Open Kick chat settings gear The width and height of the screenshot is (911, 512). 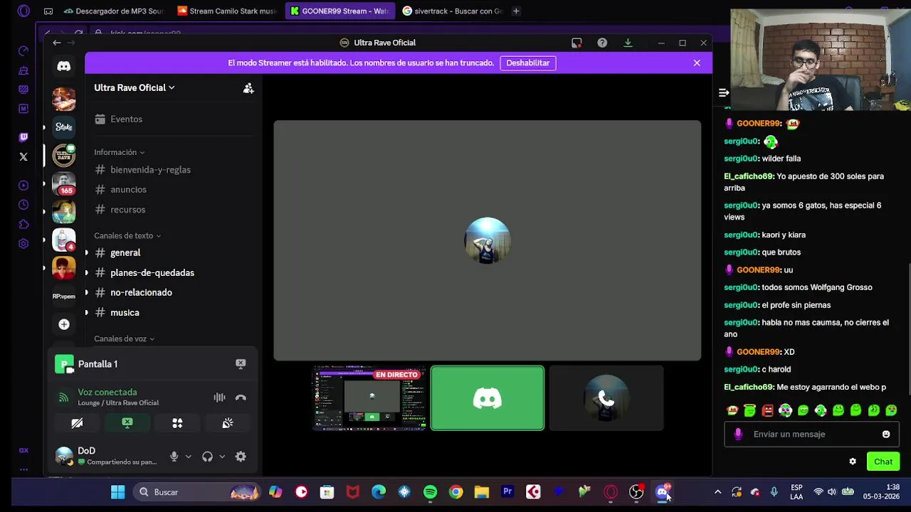click(853, 462)
